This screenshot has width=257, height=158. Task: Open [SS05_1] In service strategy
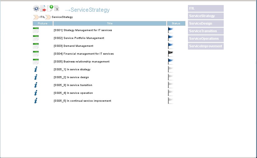[72, 69]
